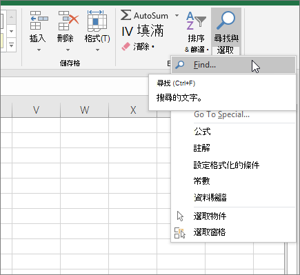Select column X header
The width and height of the screenshot is (300, 275).
click(x=133, y=110)
